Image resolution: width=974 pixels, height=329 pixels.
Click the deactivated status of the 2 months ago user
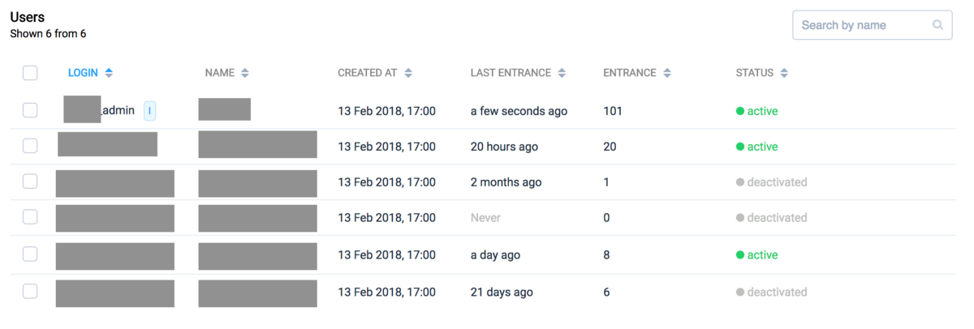click(776, 182)
